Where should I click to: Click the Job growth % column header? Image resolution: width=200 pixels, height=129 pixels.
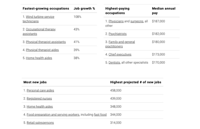click(x=84, y=8)
